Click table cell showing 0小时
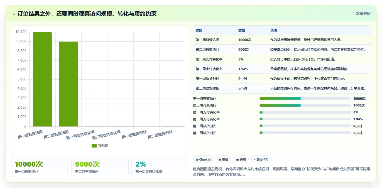This screenshot has height=188, width=382. coord(243,79)
